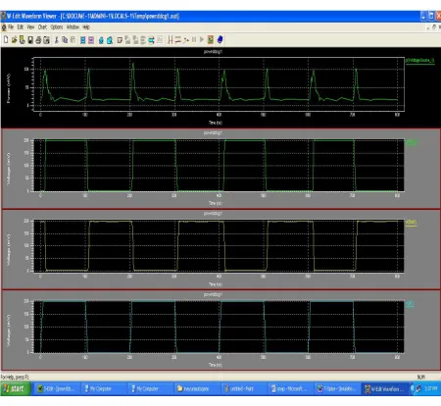Switch to the T-Spice taskbar window
Viewport: 441px width, 406px height.
click(337, 388)
